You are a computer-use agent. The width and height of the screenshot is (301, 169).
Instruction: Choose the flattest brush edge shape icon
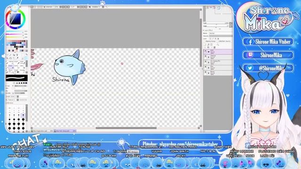pos(17,83)
